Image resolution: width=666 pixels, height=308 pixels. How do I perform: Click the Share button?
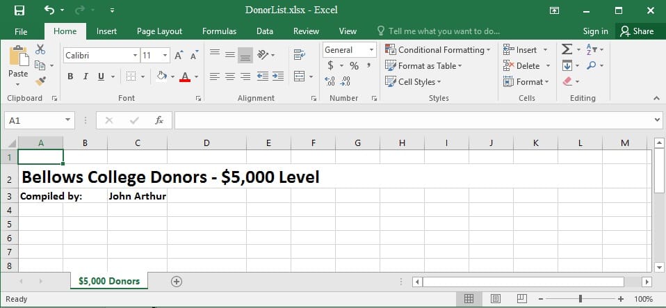coord(637,31)
